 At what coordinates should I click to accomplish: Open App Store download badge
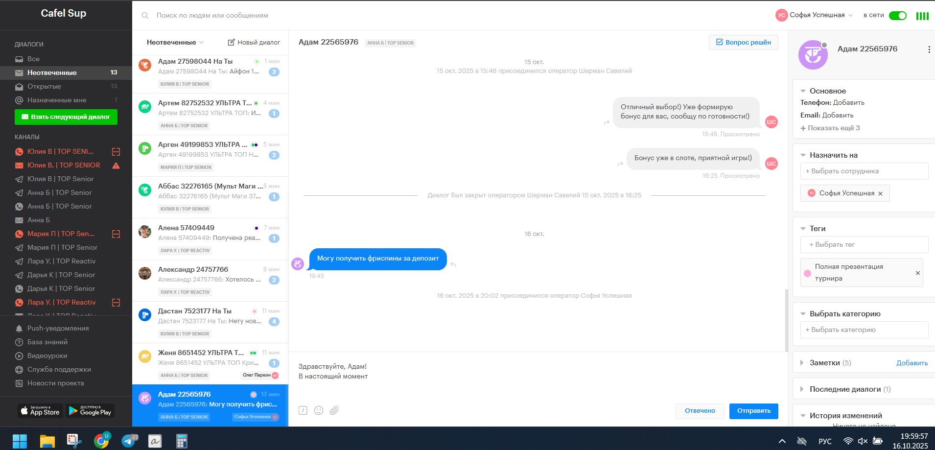coord(41,411)
